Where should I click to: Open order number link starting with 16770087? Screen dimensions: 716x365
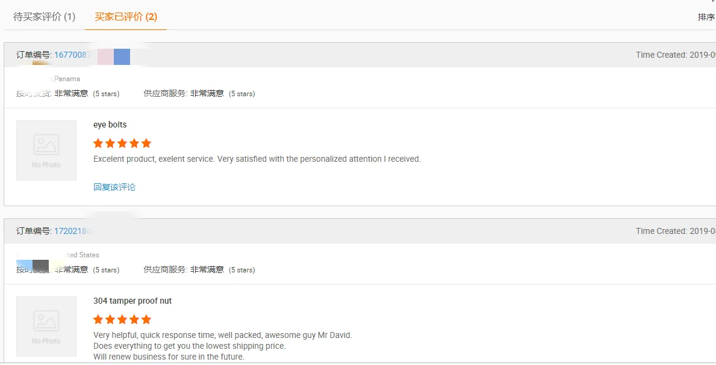point(72,55)
